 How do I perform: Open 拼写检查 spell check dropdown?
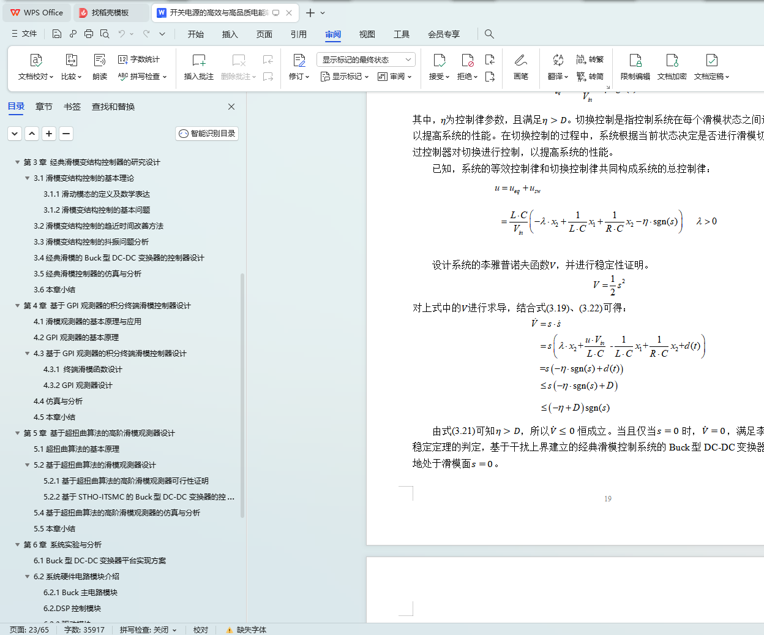[x=142, y=77]
